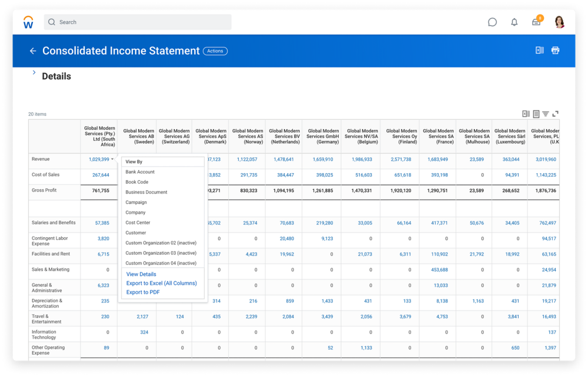Click the Revenue 1,029,399 dropdown arrow

point(112,159)
